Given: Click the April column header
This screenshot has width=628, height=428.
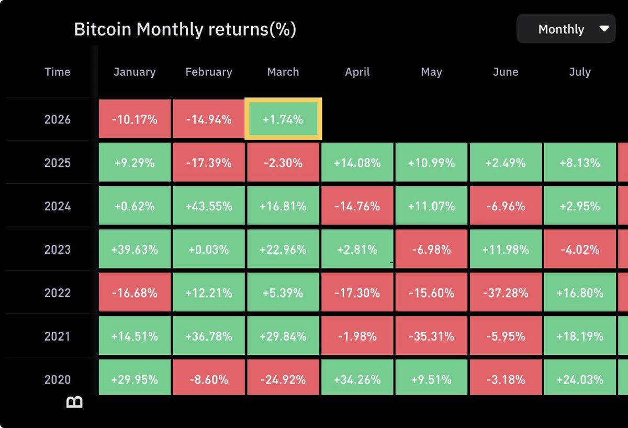Looking at the screenshot, I should click(x=357, y=72).
